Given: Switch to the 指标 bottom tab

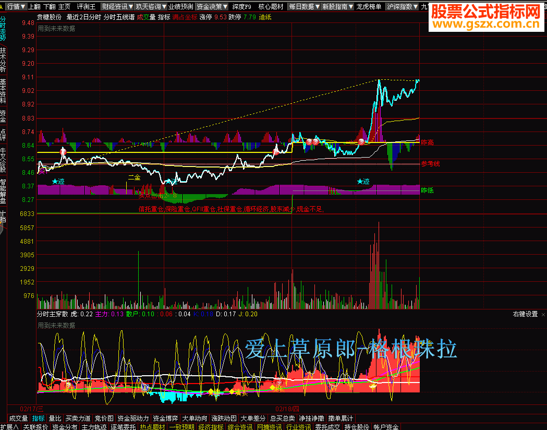Looking at the screenshot, I should coord(39,418).
